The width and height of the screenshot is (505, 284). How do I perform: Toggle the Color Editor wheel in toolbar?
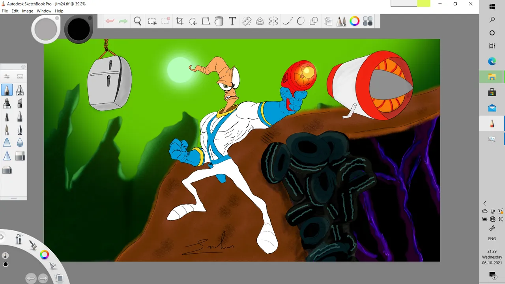tap(355, 21)
